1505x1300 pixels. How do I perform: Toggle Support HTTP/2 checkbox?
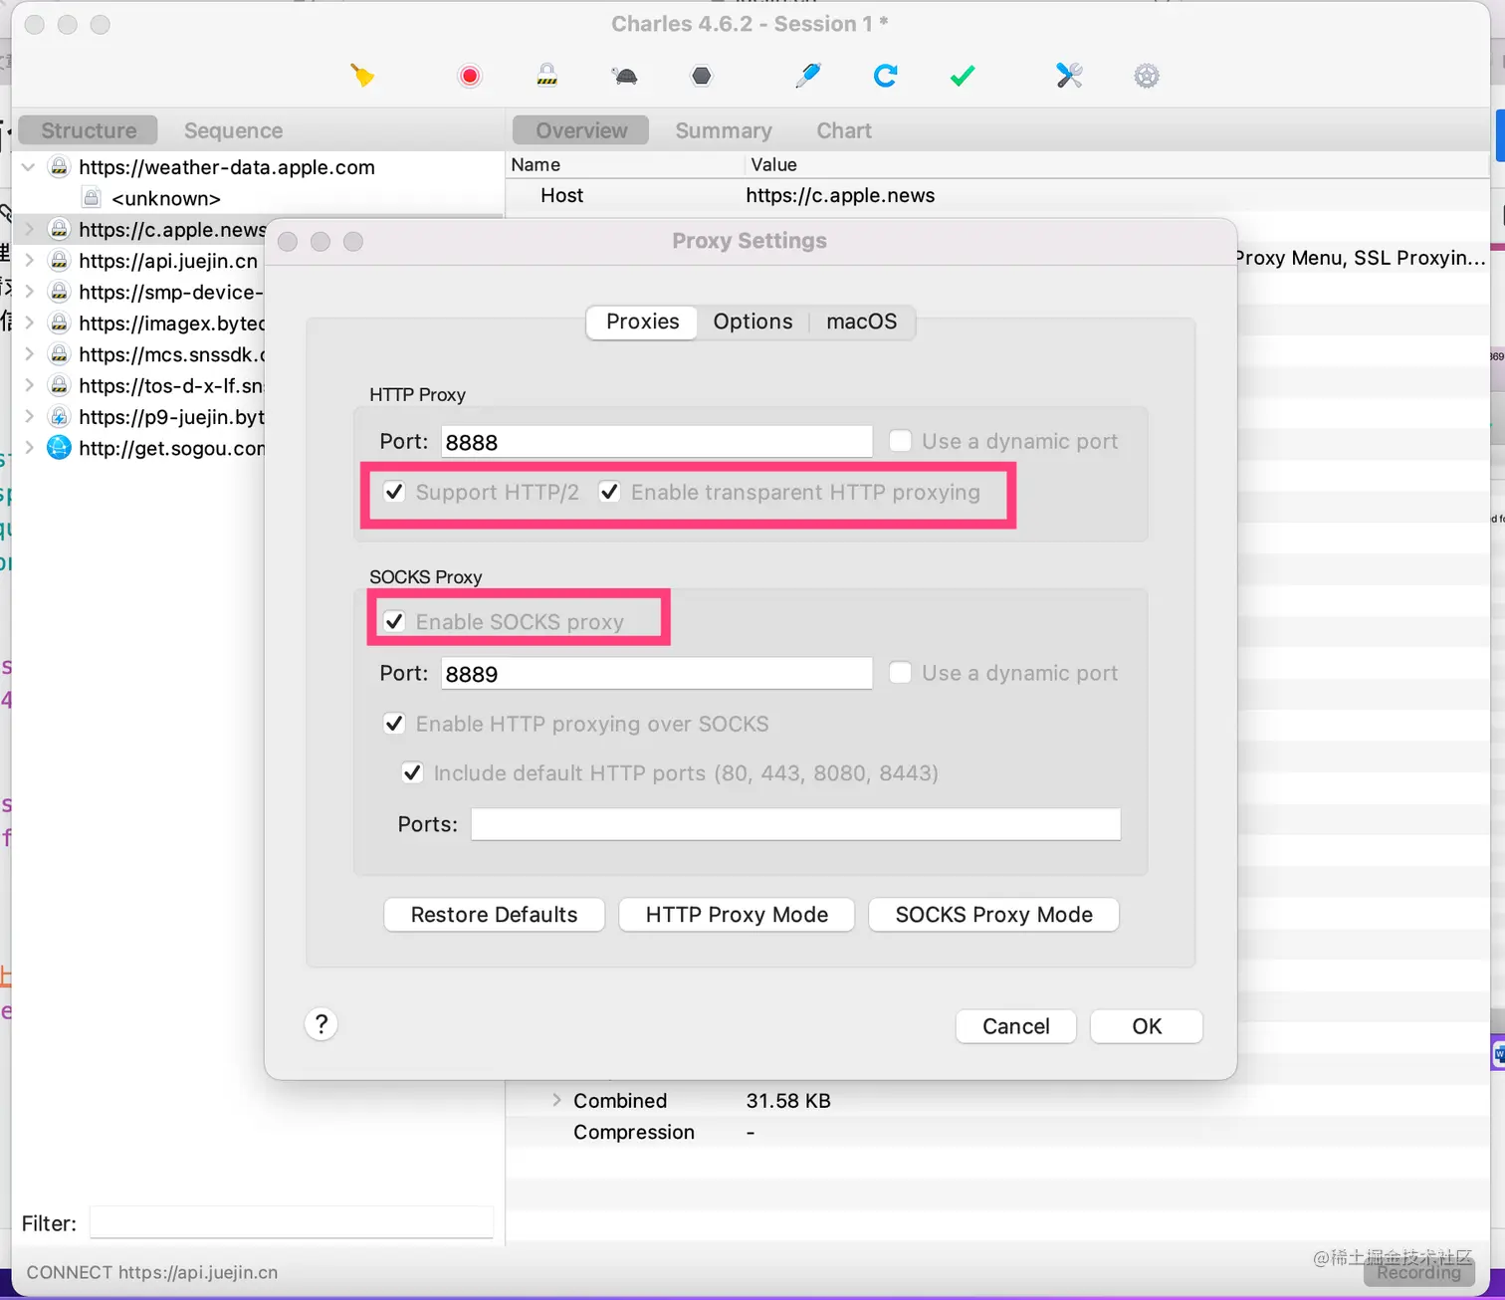click(394, 492)
